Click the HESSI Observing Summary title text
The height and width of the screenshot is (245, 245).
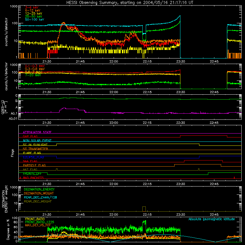coord(130,3)
